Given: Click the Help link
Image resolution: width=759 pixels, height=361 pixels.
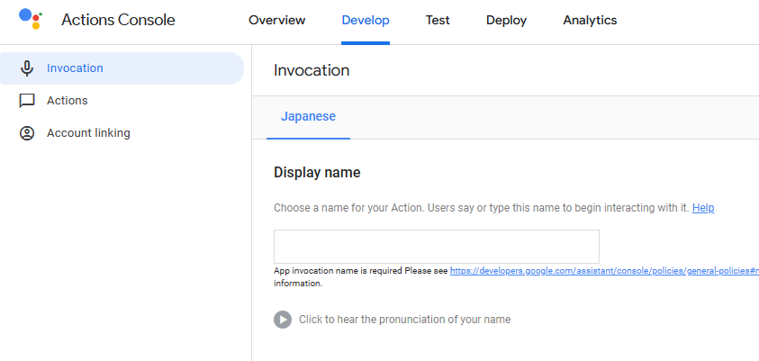Looking at the screenshot, I should click(703, 208).
